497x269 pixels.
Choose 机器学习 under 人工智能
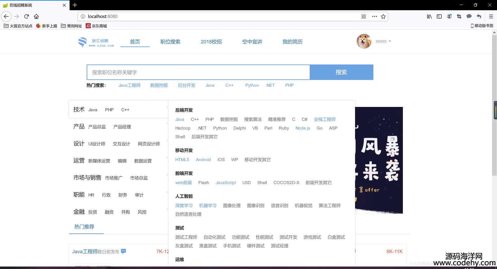pyautogui.click(x=208, y=205)
